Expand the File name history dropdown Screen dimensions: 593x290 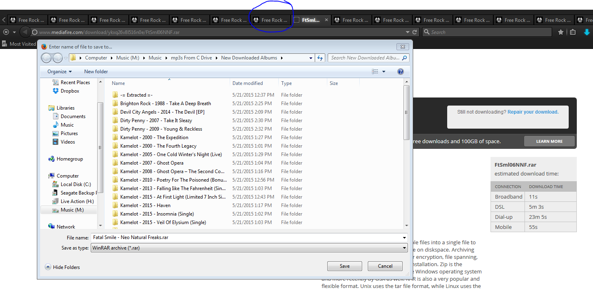point(404,237)
